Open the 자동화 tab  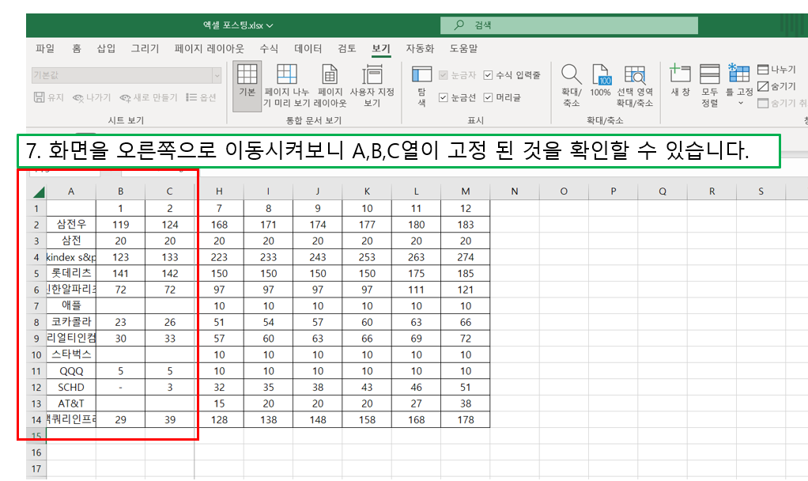point(420,48)
